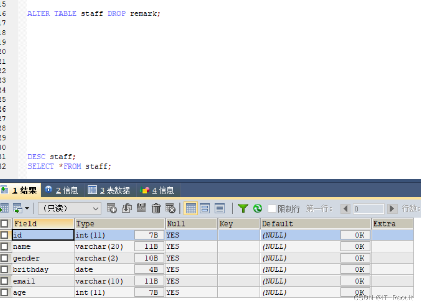Open the 1 结果 result tab
421x306 pixels.
click(x=19, y=190)
